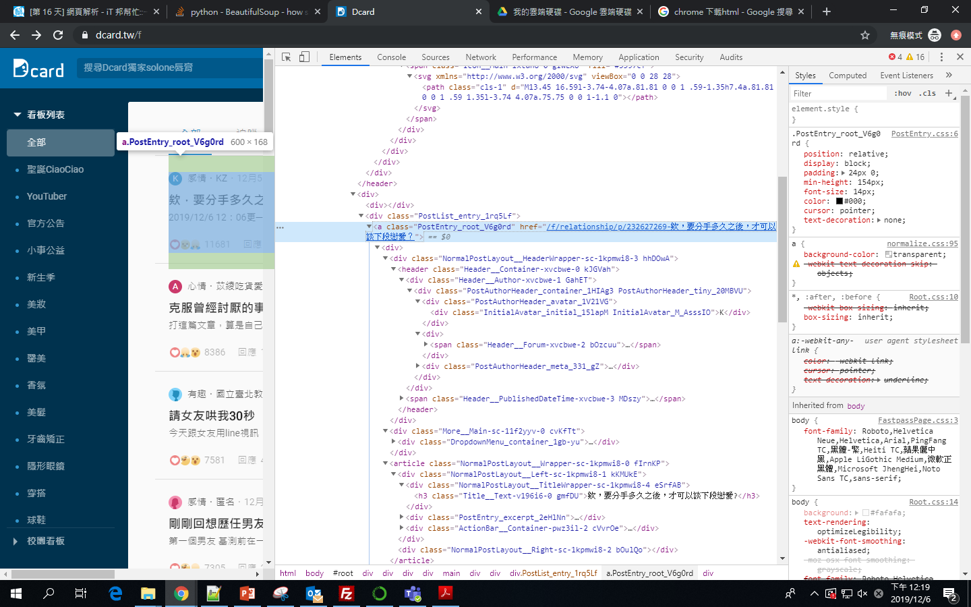Screen dimensions: 971x607
Task: Expand the Header__Forum span node
Action: 425,345
